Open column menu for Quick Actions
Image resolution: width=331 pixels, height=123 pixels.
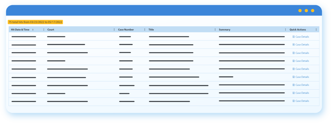tap(316, 30)
